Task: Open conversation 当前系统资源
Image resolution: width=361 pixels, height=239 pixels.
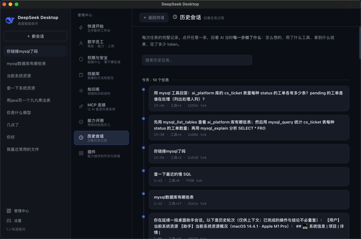Action: [x=35, y=76]
